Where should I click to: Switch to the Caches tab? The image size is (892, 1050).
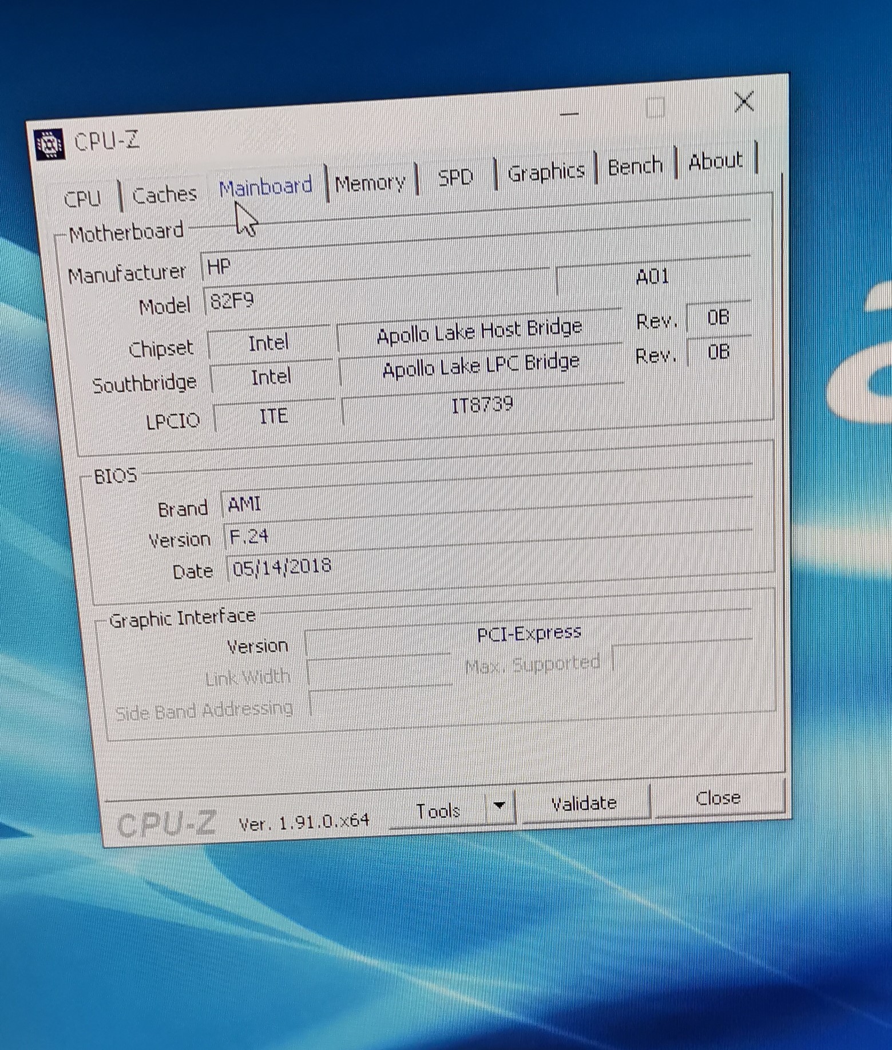tap(165, 195)
